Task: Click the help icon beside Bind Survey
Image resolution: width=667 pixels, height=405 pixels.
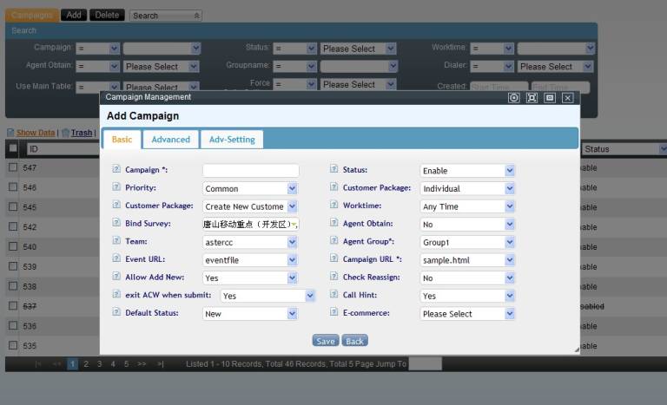Action: point(116,224)
